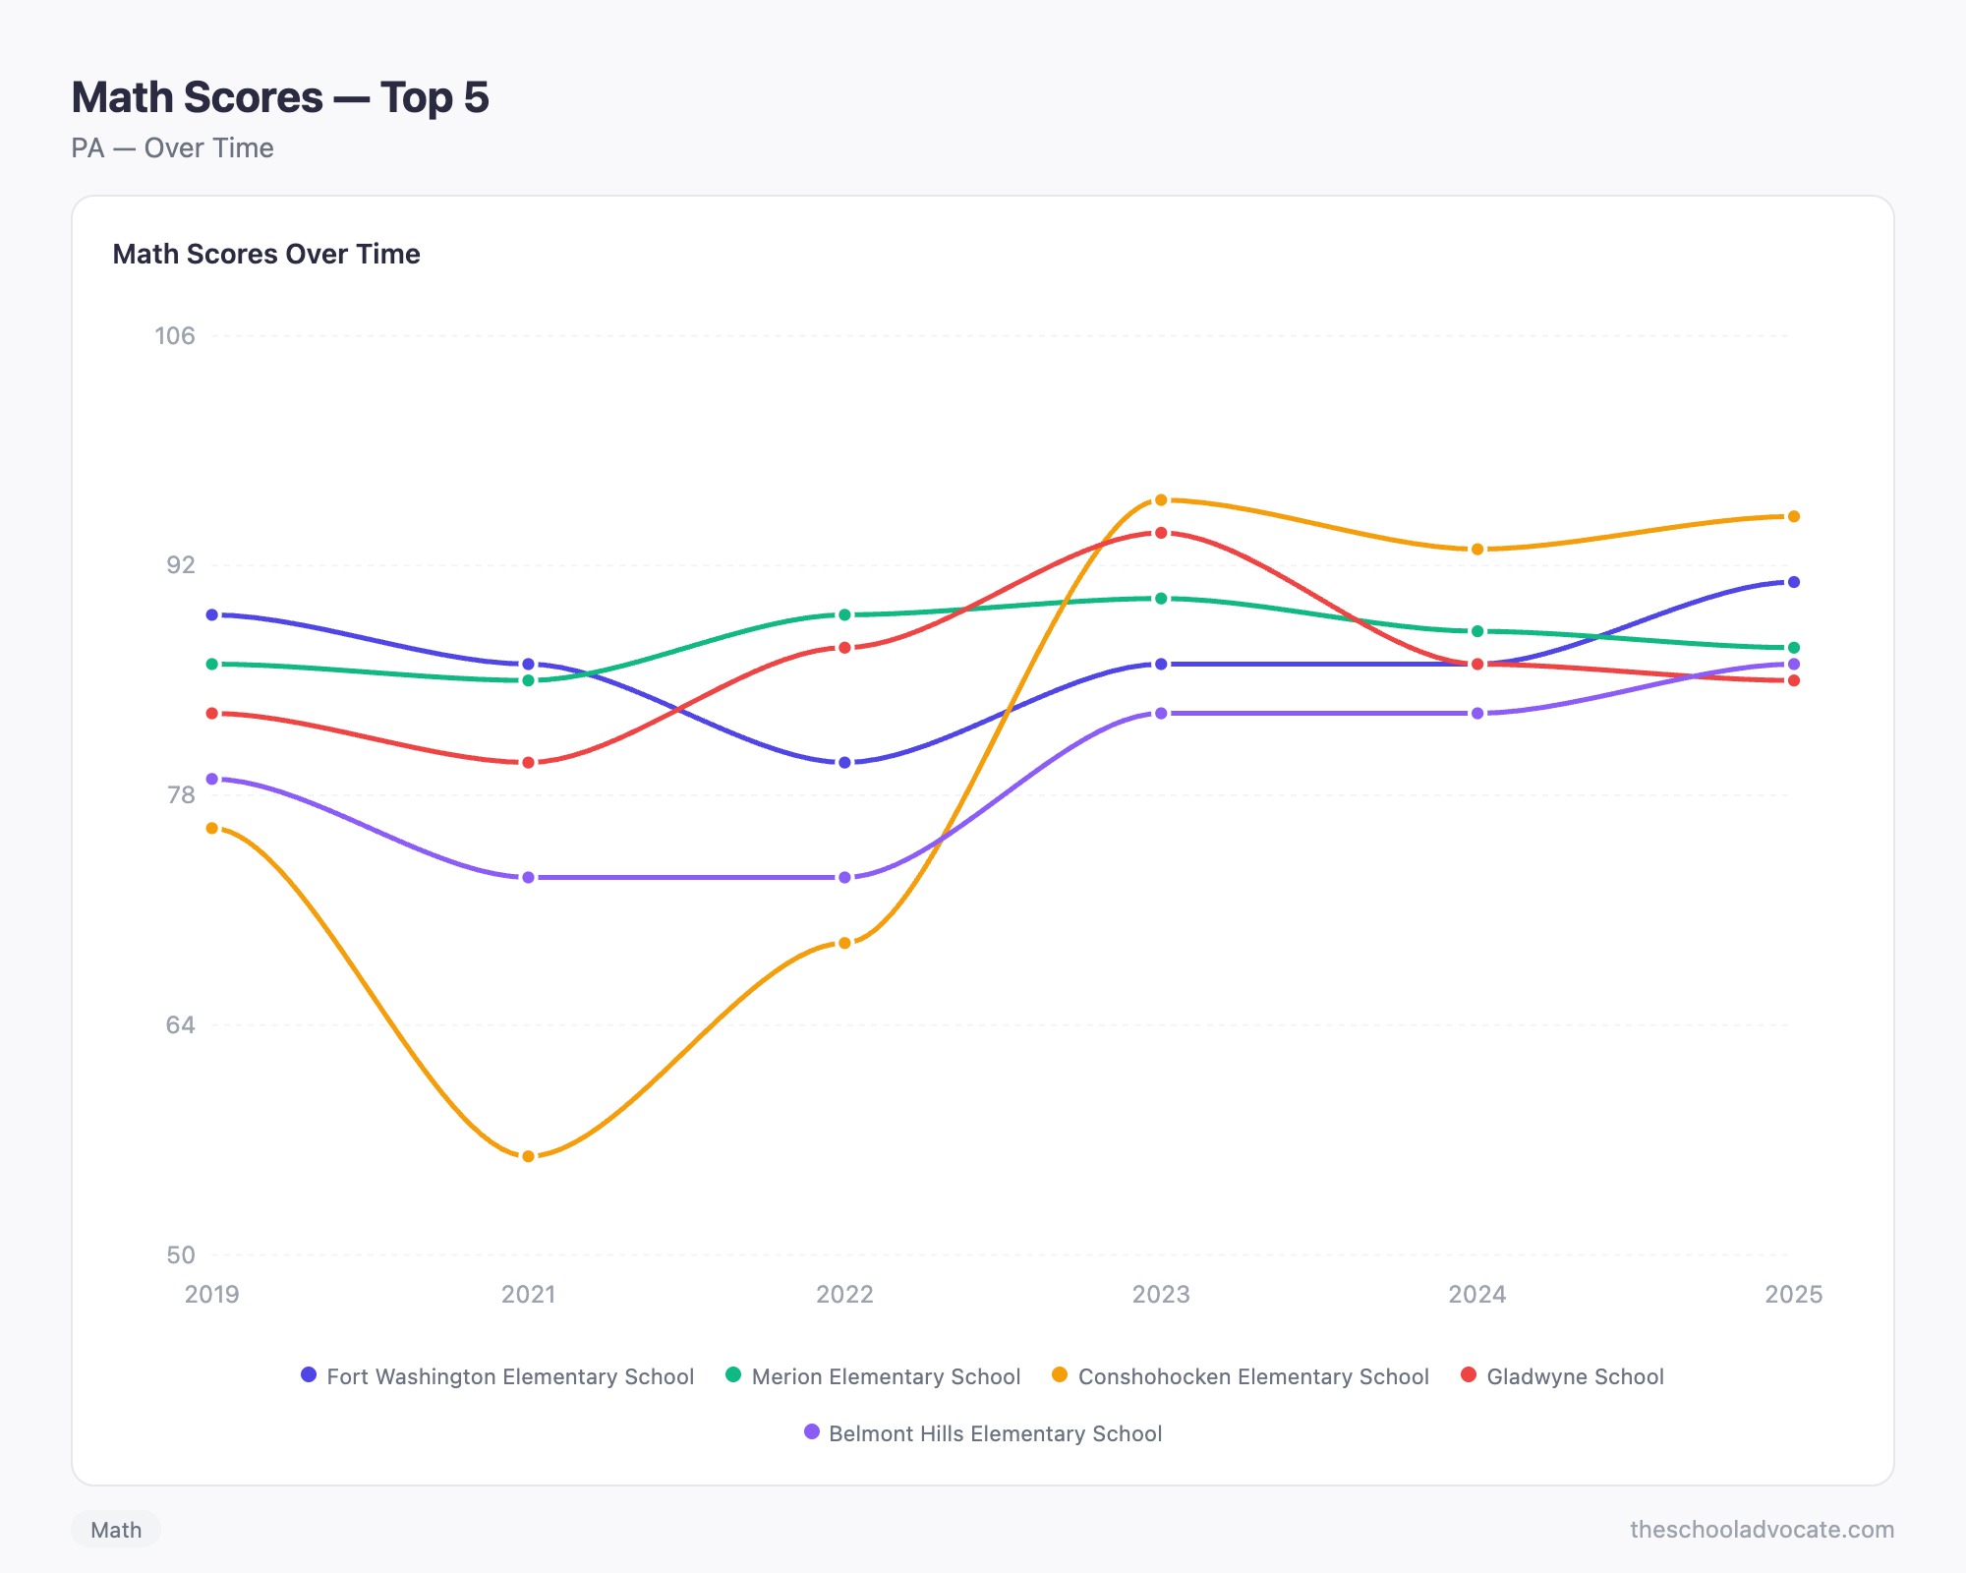Viewport: 1966px width, 1573px height.
Task: Click Belmont Hills purple legend dot
Action: (x=812, y=1432)
